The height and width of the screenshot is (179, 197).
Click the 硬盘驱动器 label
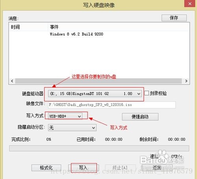point(33,94)
